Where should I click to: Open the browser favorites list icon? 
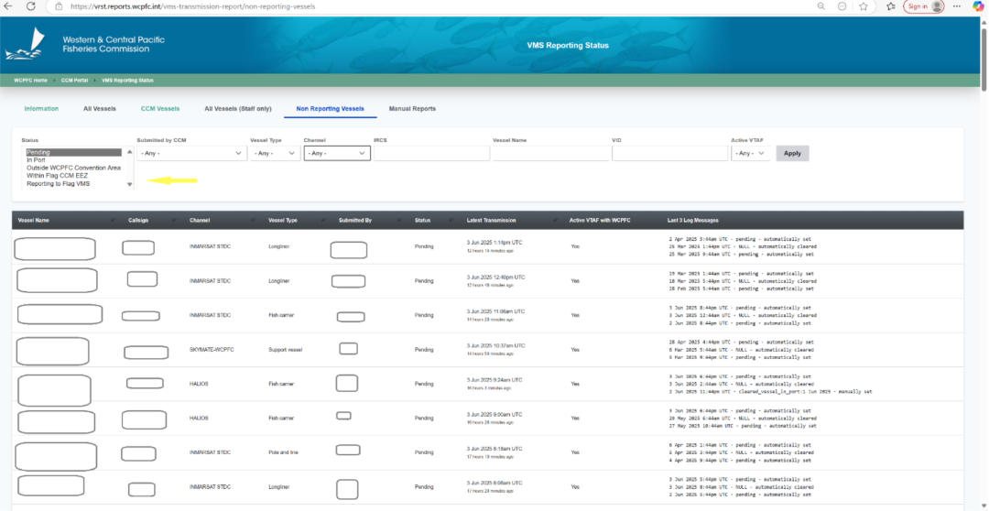point(891,6)
